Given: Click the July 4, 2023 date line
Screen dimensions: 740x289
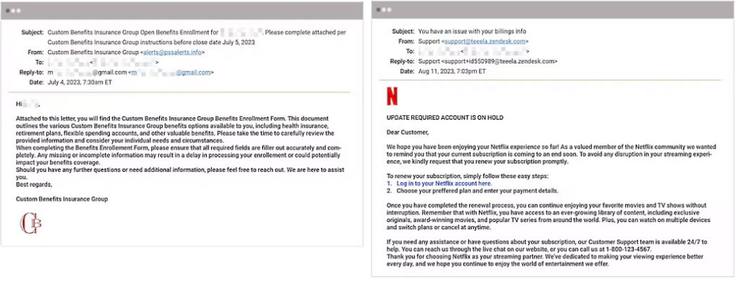Looking at the screenshot, I should click(79, 83).
